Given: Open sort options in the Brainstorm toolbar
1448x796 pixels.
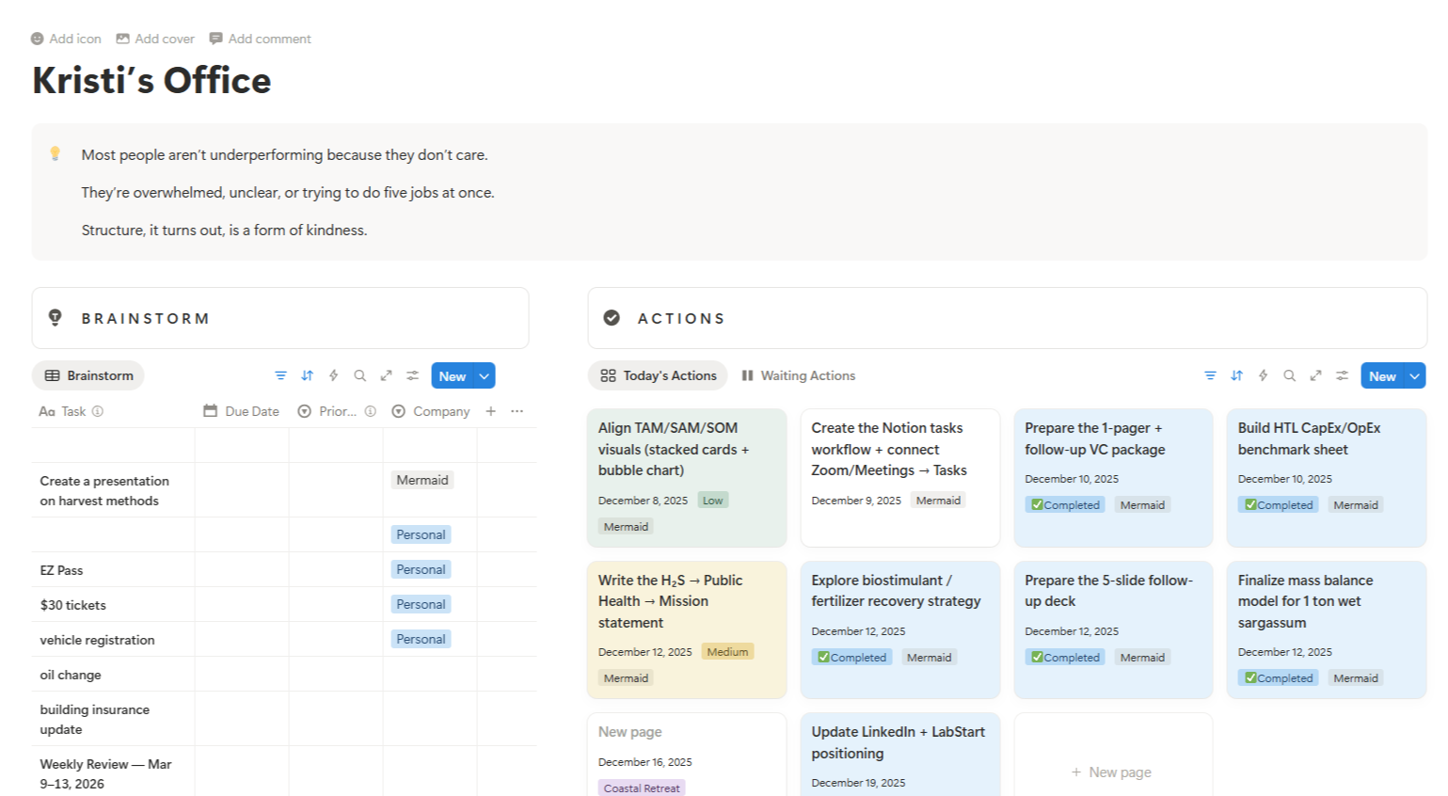Looking at the screenshot, I should pos(307,374).
